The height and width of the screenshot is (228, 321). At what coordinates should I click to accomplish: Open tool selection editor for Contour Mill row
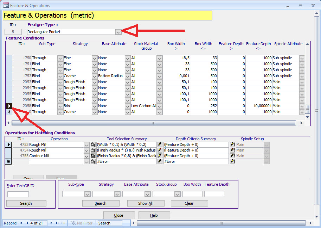(x=161, y=156)
